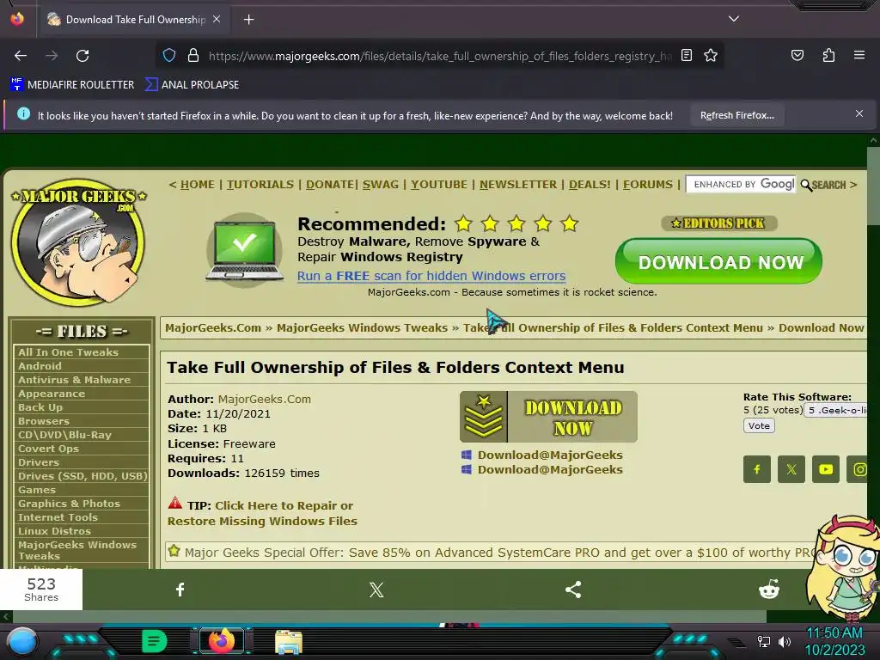This screenshot has height=660, width=880.
Task: Click the second Download@MajorGeeks link
Action: click(x=550, y=470)
